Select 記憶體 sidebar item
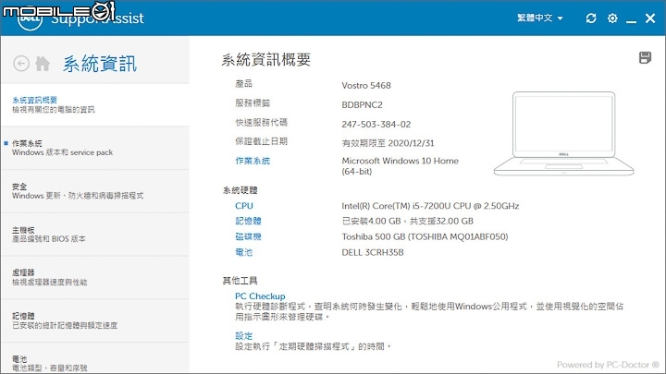 (x=95, y=321)
